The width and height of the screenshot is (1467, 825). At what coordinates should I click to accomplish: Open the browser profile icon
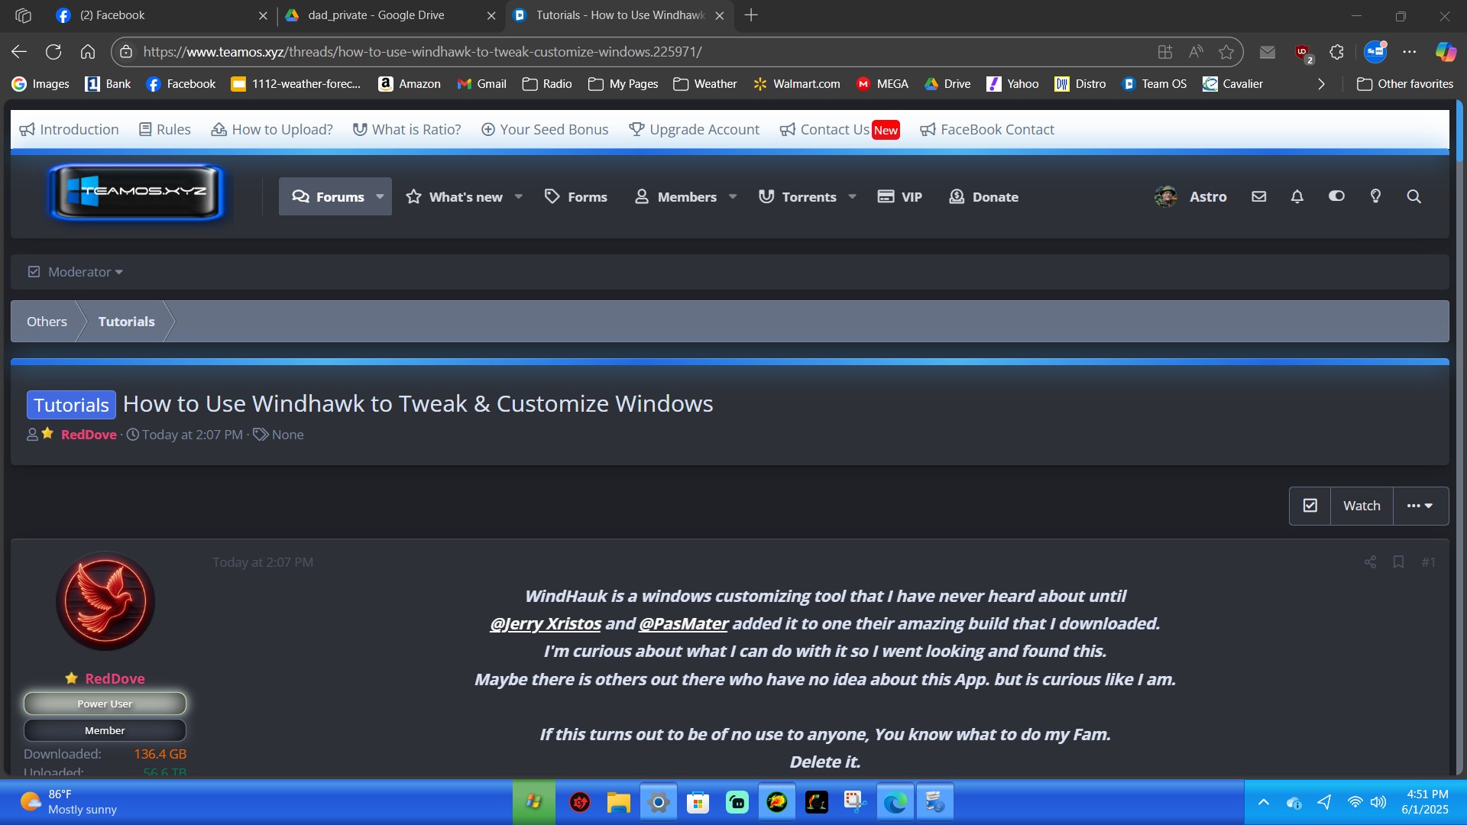(1375, 52)
